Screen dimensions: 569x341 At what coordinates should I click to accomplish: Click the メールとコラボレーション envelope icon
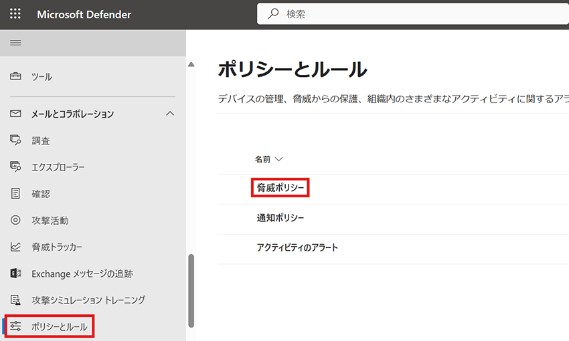15,114
